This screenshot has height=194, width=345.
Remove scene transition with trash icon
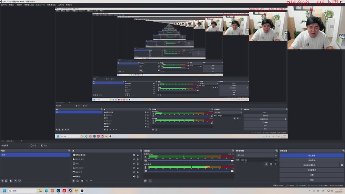271,164
